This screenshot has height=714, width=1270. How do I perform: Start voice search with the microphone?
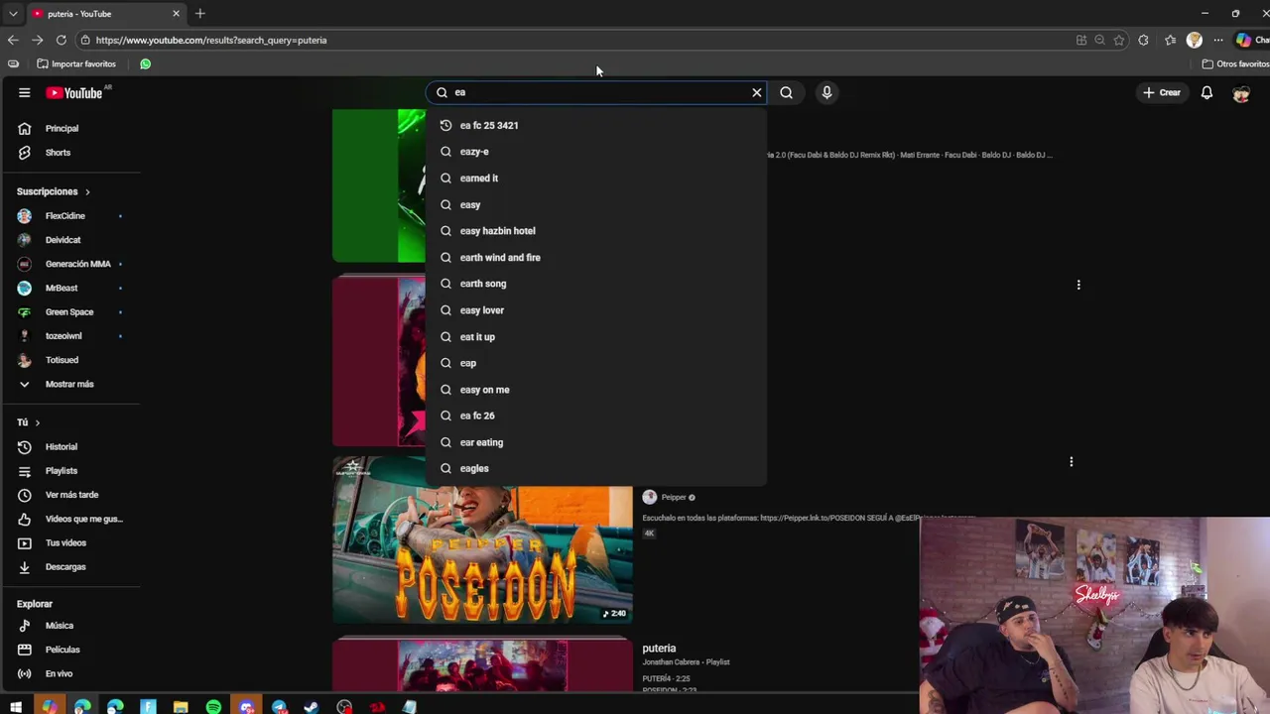coord(826,92)
